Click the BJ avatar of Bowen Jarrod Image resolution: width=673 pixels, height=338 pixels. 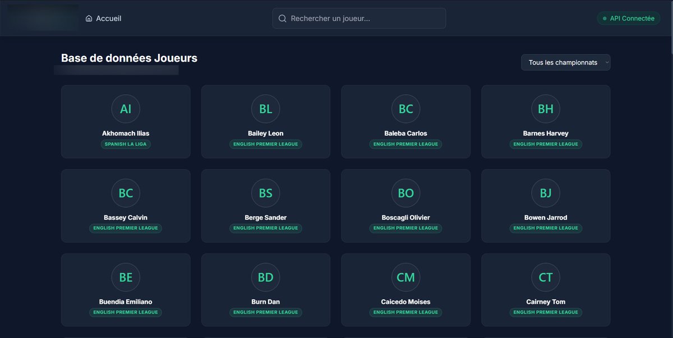[x=546, y=193]
